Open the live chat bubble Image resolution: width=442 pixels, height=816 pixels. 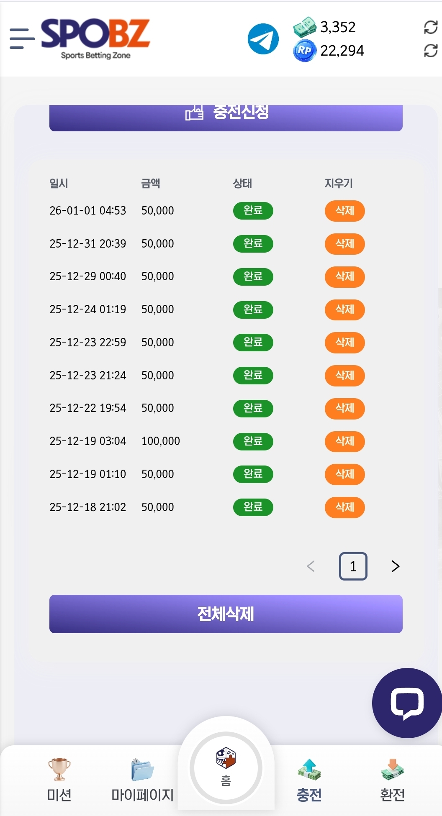pos(406,703)
